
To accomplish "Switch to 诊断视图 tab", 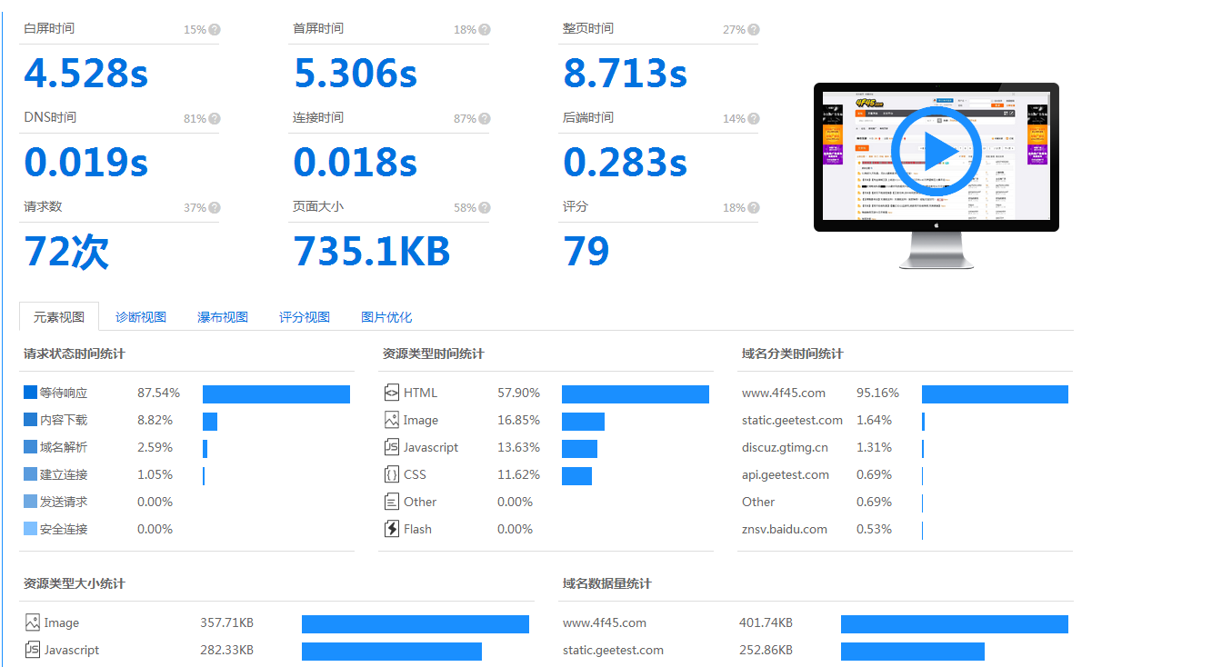I will click(x=141, y=317).
